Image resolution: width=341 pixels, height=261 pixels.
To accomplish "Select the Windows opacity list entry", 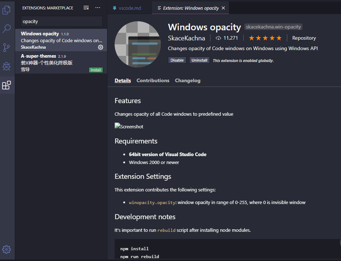I will pyautogui.click(x=61, y=40).
